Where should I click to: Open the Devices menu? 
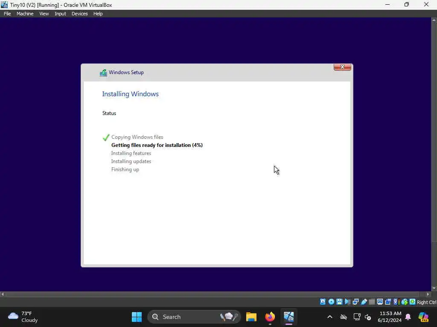pyautogui.click(x=80, y=14)
